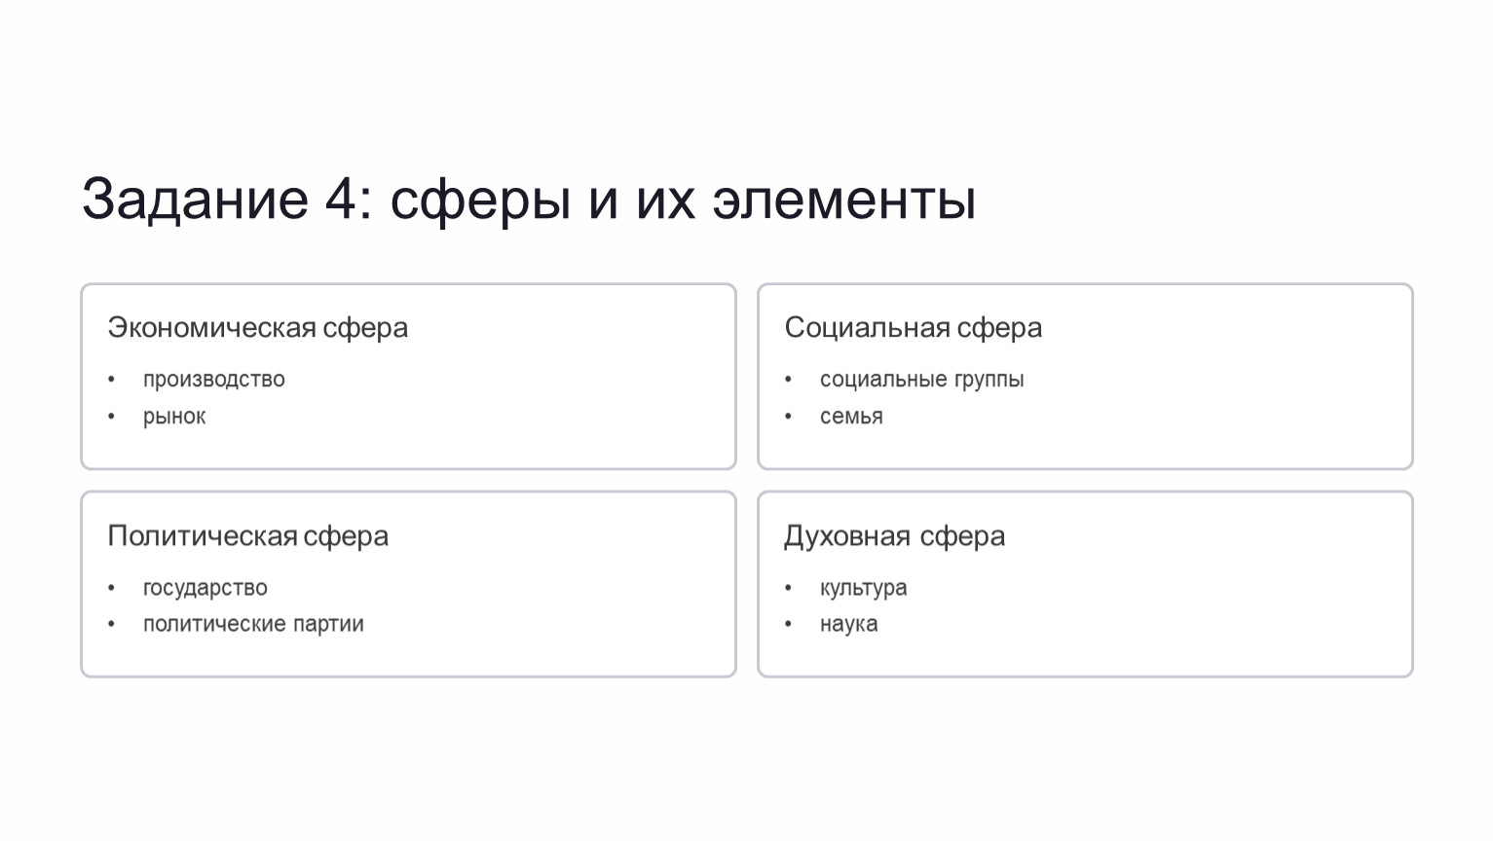Select the slide title 'Задание 4: сферы и их элементы'
The height and width of the screenshot is (841, 1493).
click(529, 200)
